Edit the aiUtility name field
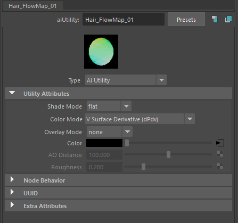This screenshot has height=223, width=238. 124,20
